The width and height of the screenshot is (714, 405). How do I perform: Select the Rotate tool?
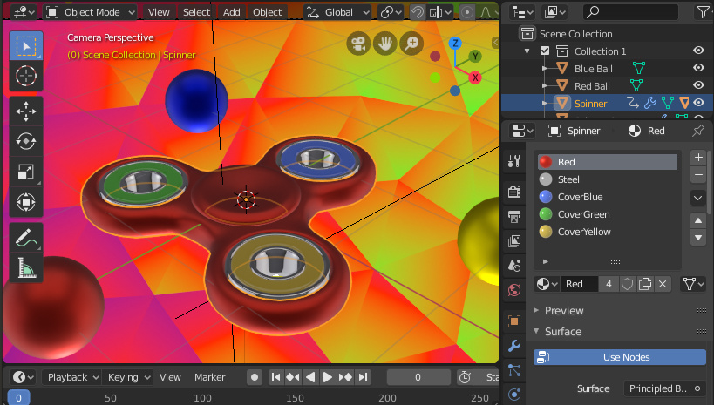pos(26,141)
